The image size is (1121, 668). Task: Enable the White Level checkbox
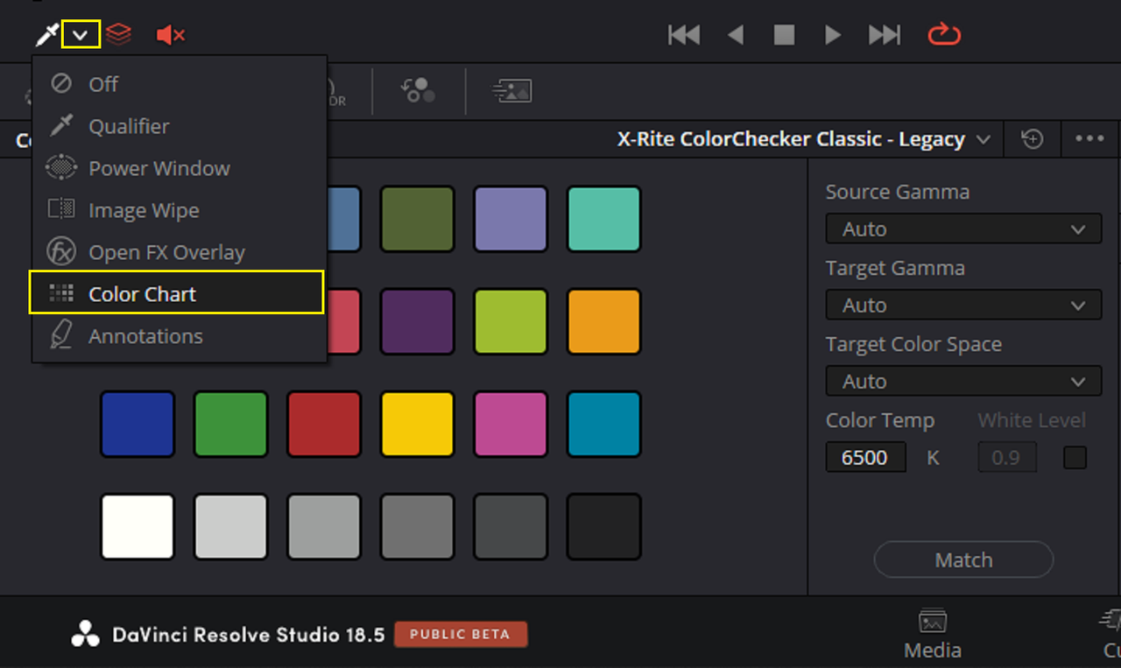coord(1075,457)
